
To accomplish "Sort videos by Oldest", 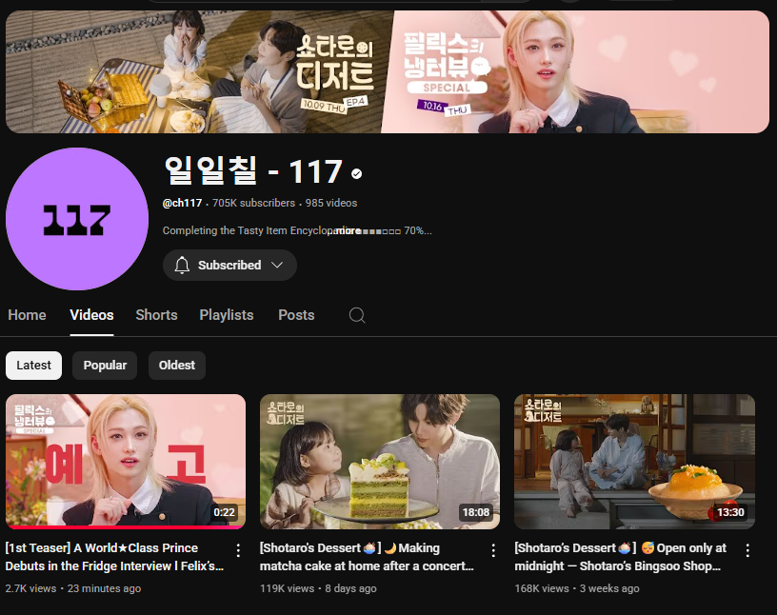I will 177,366.
